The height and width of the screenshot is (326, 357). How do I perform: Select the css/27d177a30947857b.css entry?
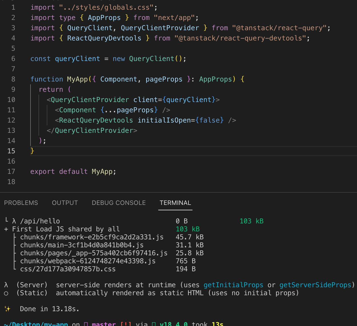68,269
